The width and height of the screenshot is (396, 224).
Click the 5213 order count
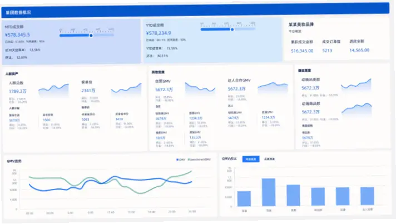tap(327, 51)
